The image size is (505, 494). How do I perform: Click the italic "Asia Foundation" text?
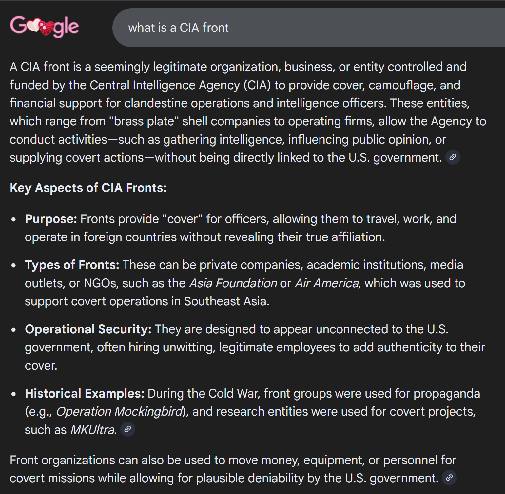click(x=233, y=283)
